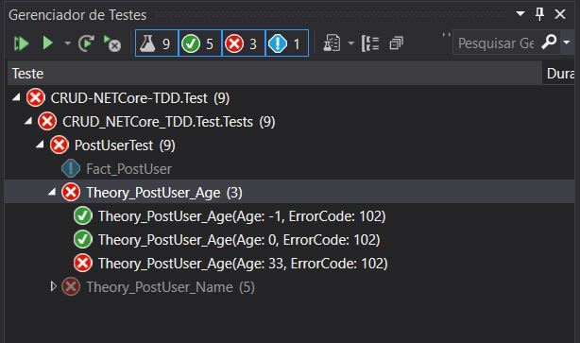Cancel the running tests

[x=112, y=43]
